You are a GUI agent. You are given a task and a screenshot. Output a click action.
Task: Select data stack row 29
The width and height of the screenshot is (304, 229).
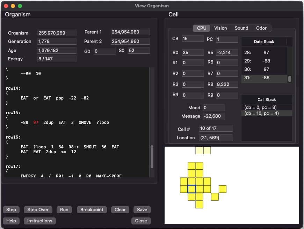point(264,61)
